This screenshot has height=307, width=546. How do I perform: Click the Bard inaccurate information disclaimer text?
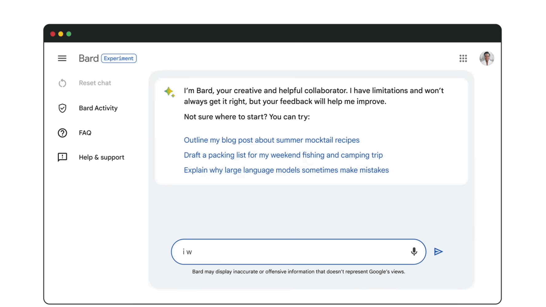point(299,272)
